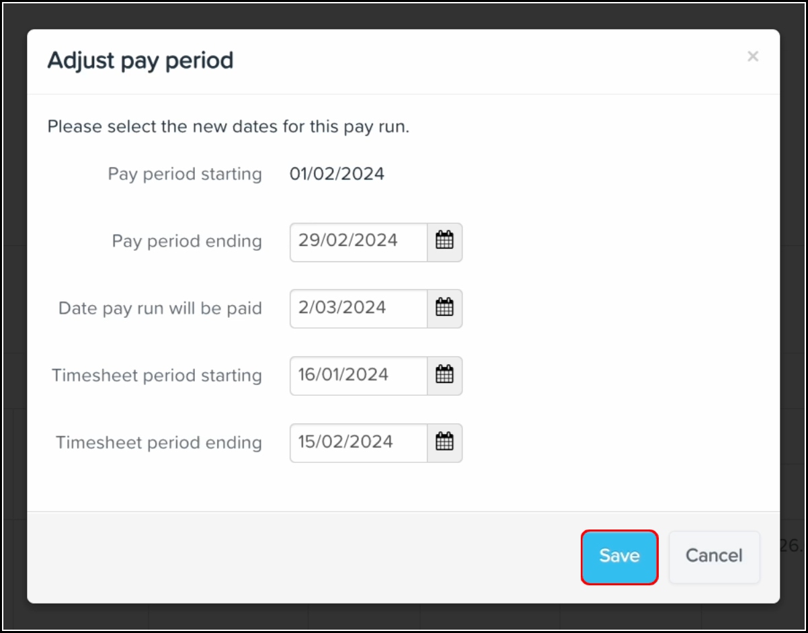808x633 pixels.
Task: Click the Pay period ending label
Action: pyautogui.click(x=187, y=241)
